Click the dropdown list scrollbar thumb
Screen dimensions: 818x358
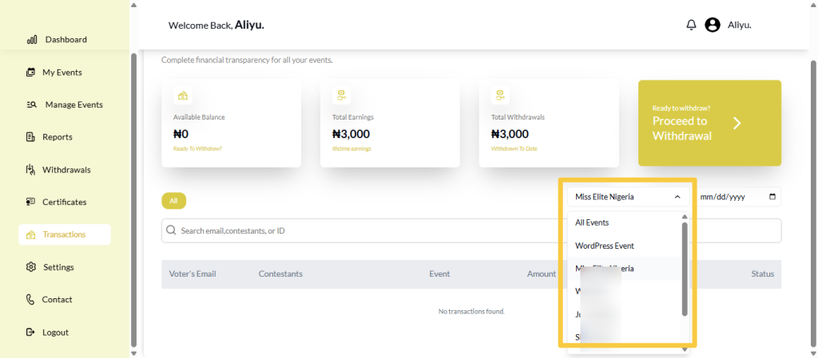tap(685, 268)
